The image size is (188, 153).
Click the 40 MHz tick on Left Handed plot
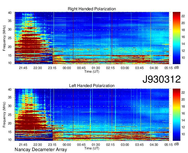pyautogui.click(x=10, y=90)
